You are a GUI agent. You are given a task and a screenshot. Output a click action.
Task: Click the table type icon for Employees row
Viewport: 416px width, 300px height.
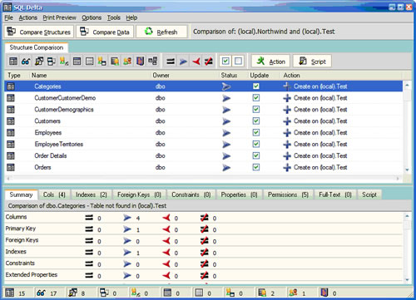point(11,133)
